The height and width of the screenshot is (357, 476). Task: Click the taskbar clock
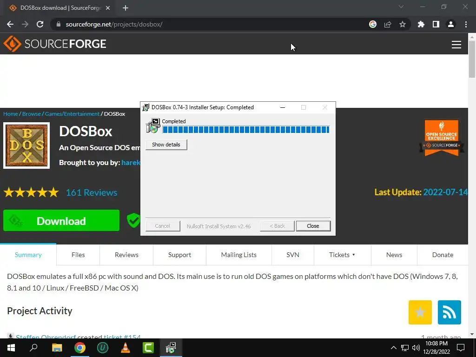(436, 348)
